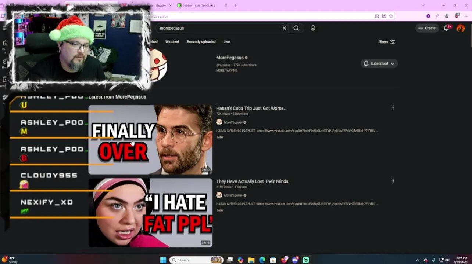
Task: Open the MorePegasus channel name link
Action: [230, 58]
